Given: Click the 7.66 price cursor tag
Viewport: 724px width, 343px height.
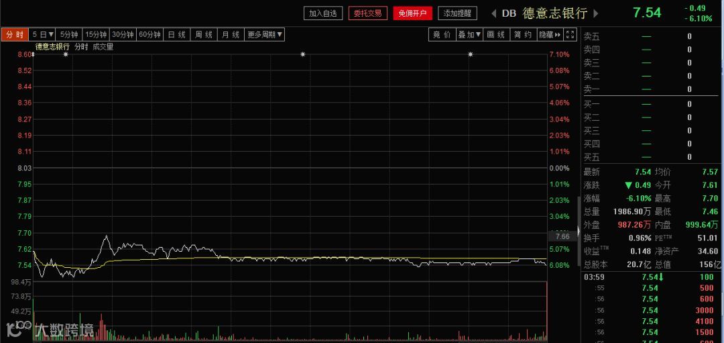Looking at the screenshot, I should click(x=562, y=237).
